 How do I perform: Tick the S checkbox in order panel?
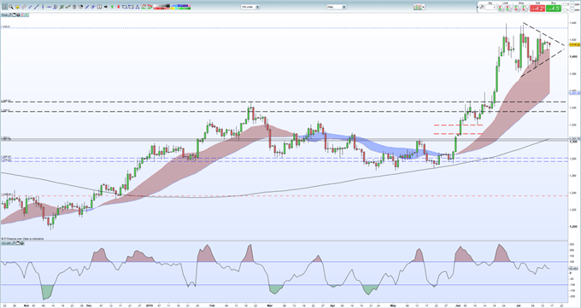pos(565,4)
